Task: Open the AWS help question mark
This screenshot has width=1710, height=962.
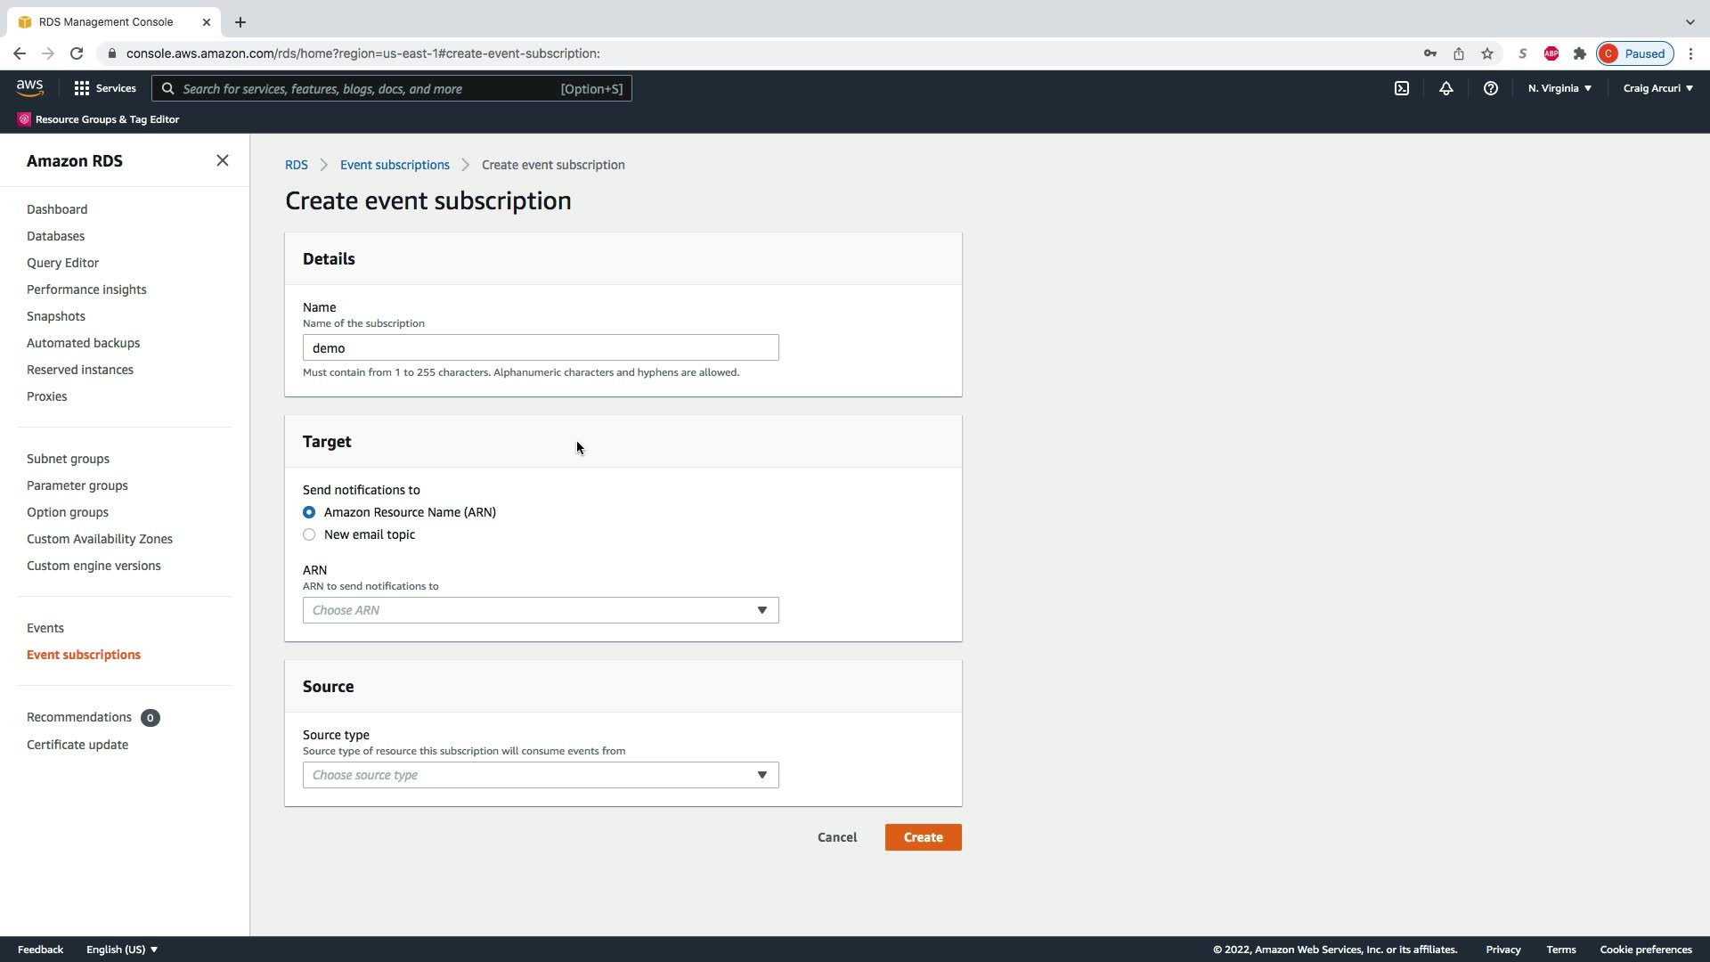Action: tap(1490, 88)
